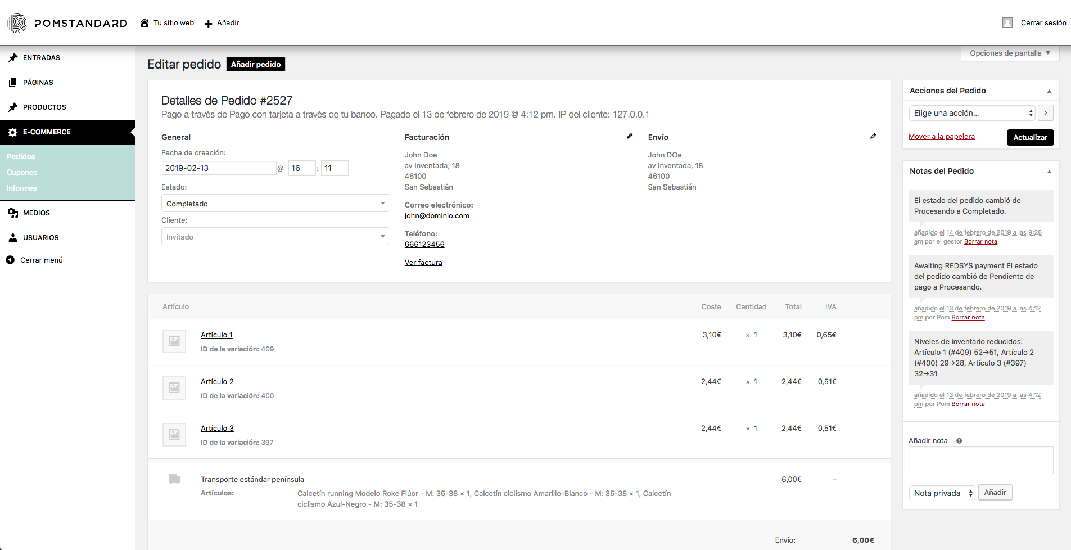Open the Cliente dropdown showing Invitado
The width and height of the screenshot is (1071, 550).
point(275,237)
